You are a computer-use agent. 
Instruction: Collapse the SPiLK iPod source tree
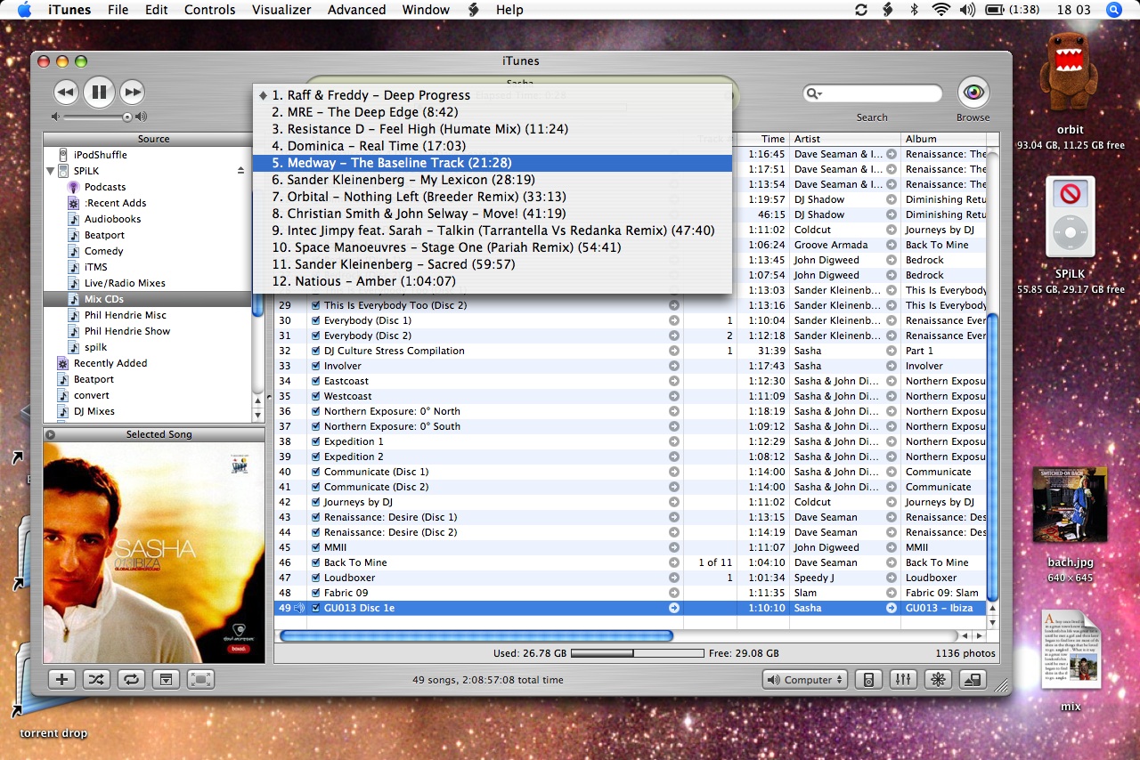pyautogui.click(x=51, y=171)
